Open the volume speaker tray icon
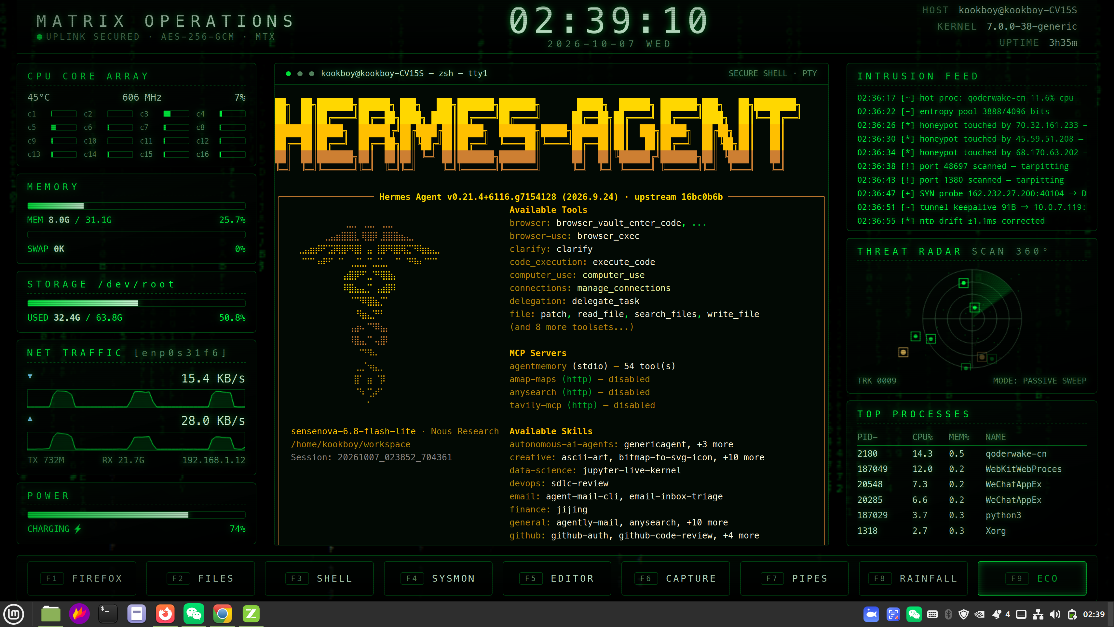Viewport: 1114px width, 627px height. pyautogui.click(x=1055, y=614)
